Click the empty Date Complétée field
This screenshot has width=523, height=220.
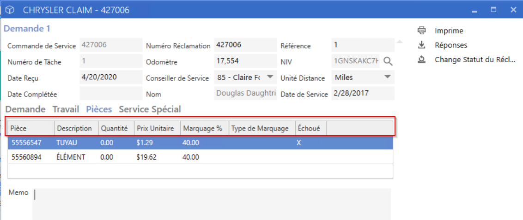click(111, 93)
